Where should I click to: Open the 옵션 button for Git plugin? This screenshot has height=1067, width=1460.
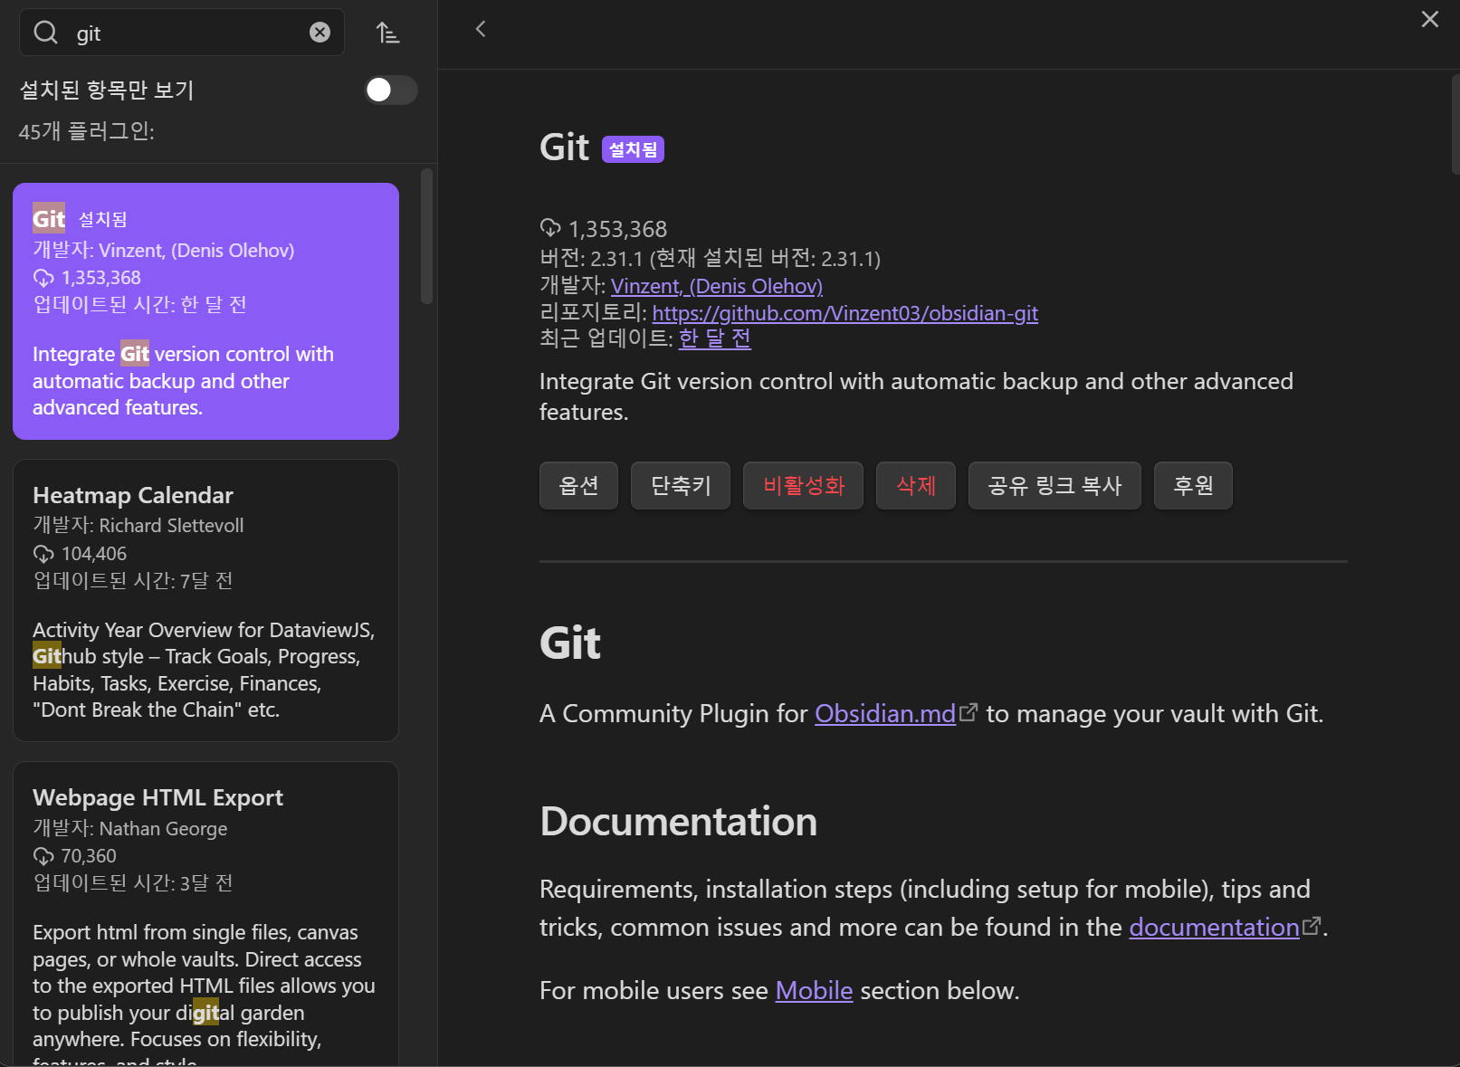[578, 486]
